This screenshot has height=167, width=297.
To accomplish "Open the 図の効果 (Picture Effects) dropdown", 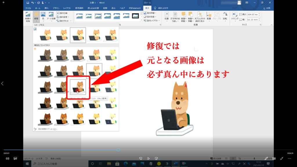I will tap(150, 17).
